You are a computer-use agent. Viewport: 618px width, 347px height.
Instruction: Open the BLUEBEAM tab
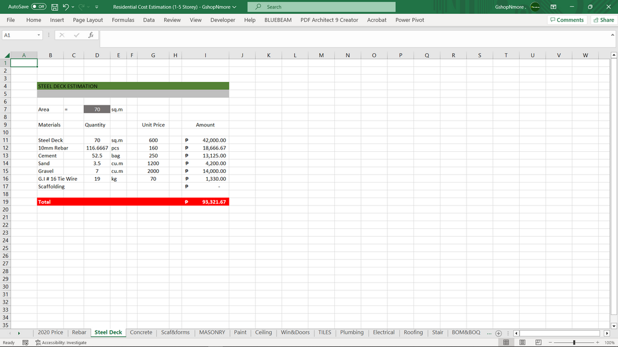[278, 20]
